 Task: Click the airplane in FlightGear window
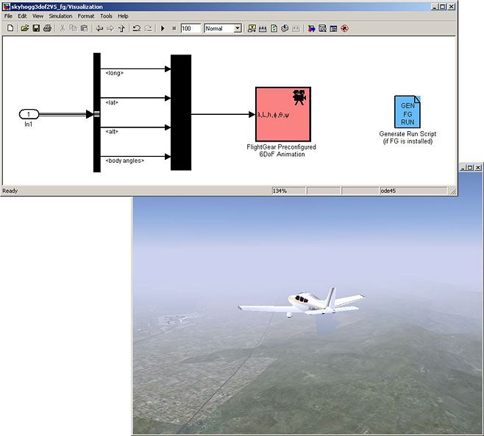[302, 304]
